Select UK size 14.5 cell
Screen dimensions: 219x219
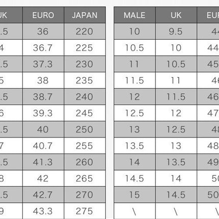coord(176,195)
